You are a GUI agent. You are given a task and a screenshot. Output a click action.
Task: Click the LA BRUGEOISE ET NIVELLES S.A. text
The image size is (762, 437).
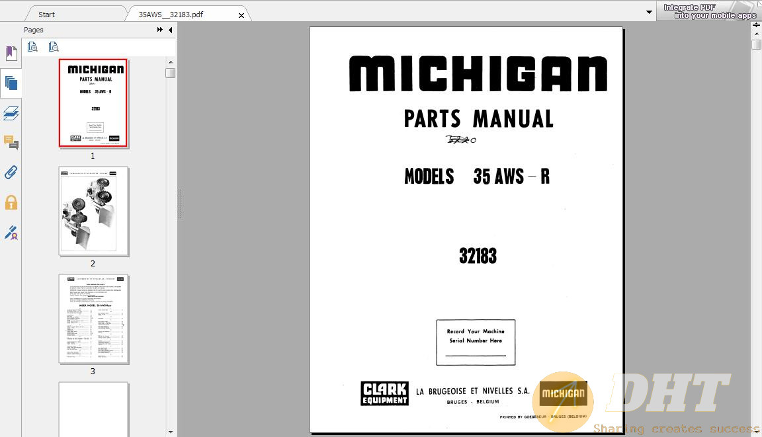[x=472, y=391]
